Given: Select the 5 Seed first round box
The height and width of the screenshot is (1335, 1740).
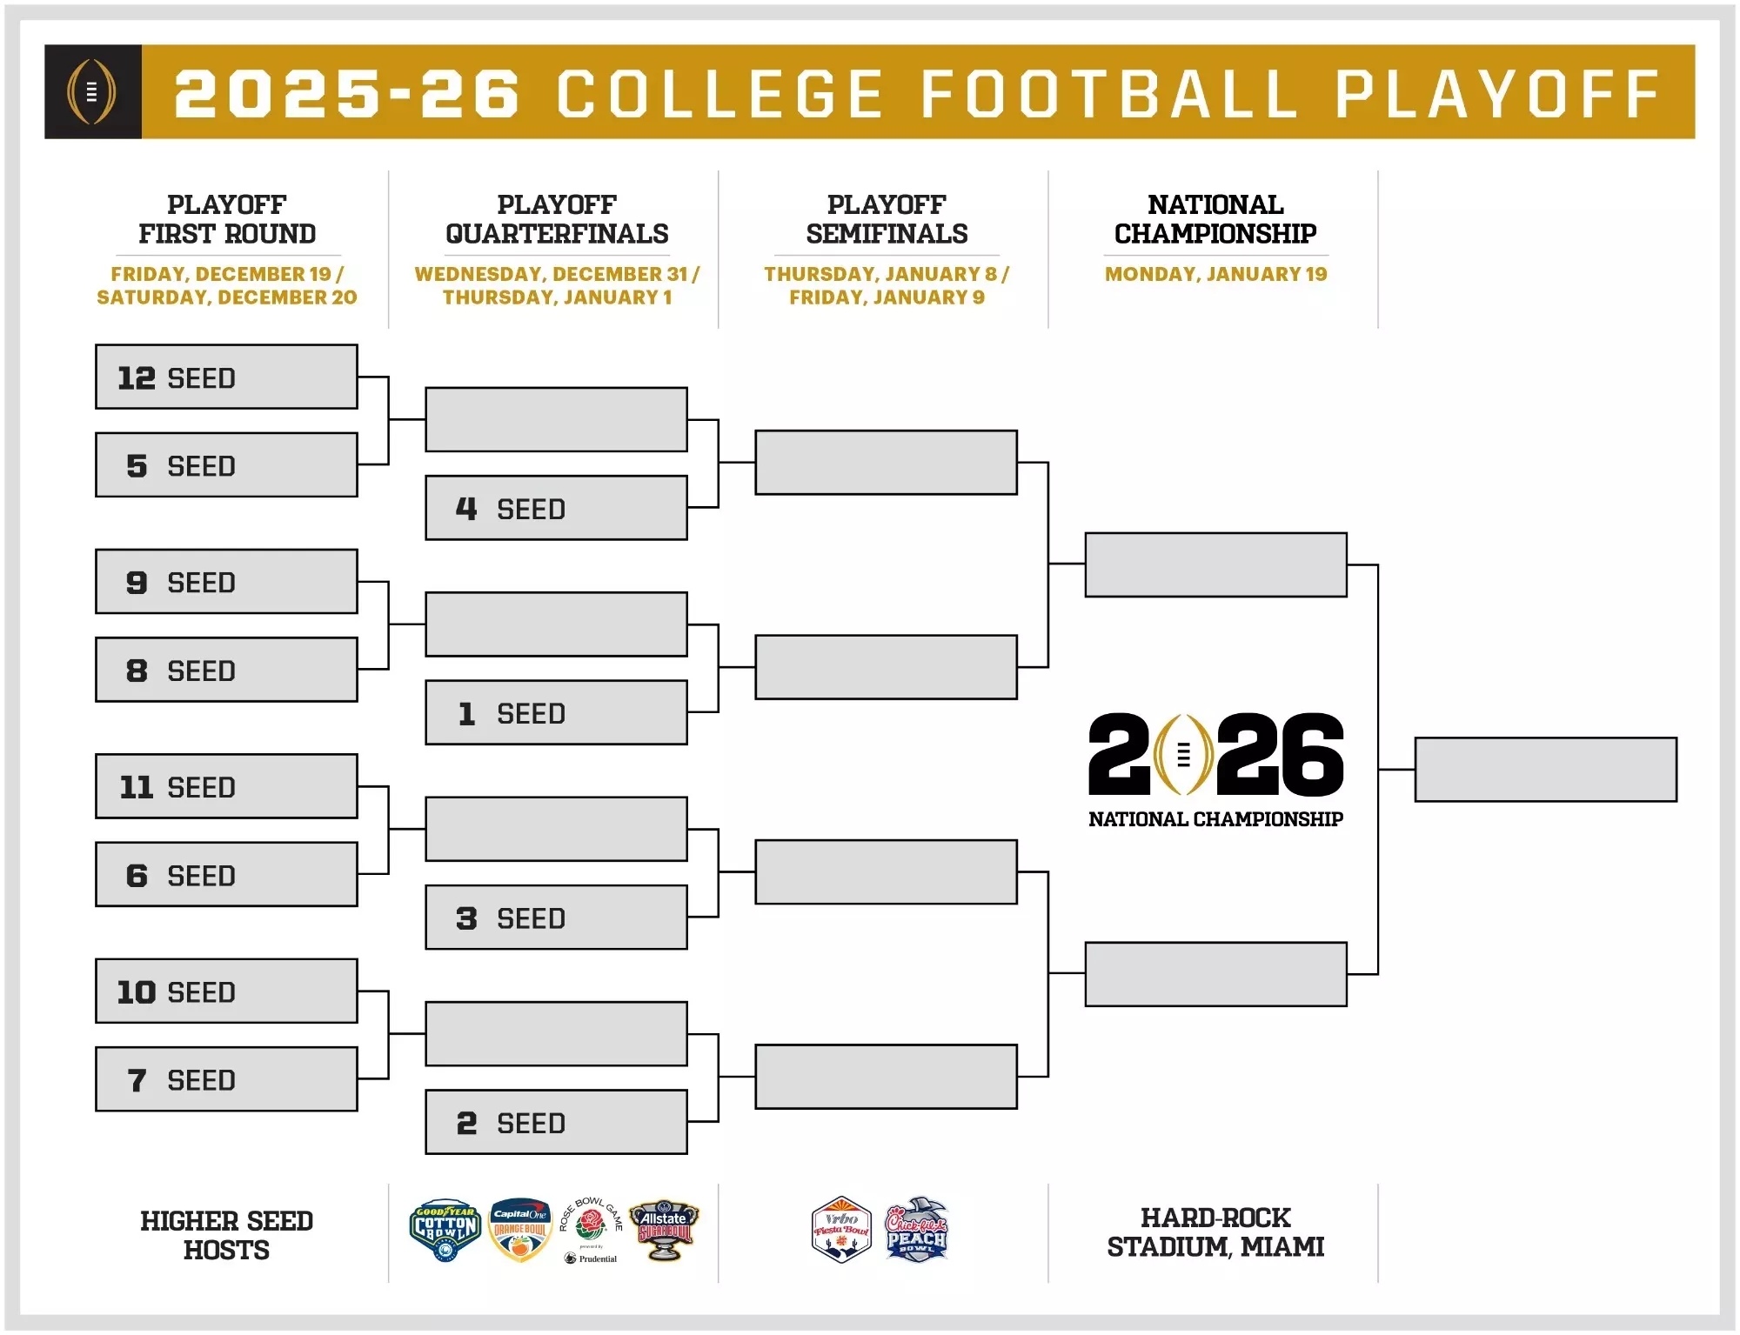Looking at the screenshot, I should (226, 465).
